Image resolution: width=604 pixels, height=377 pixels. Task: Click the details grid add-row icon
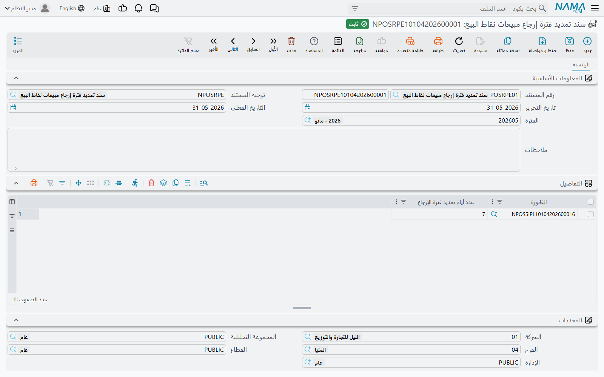point(188,183)
